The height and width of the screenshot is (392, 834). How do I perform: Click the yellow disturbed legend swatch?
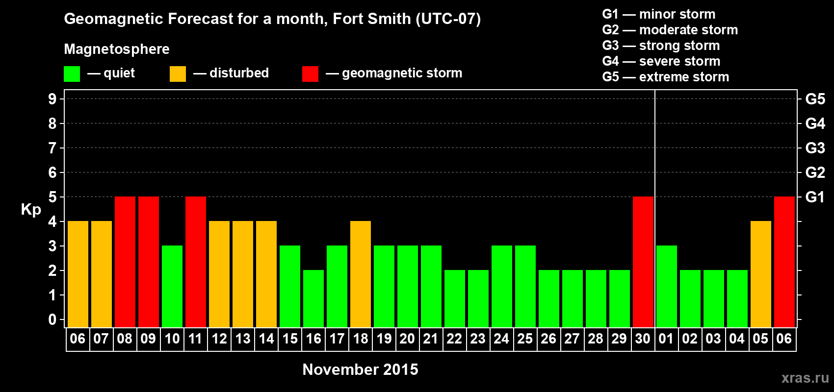(178, 74)
